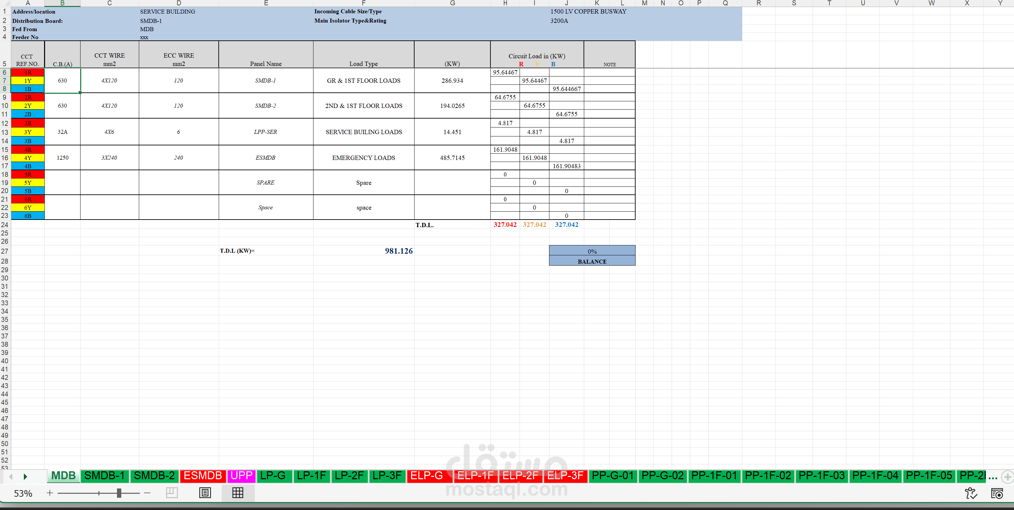This screenshot has height=510, width=1014.
Task: Select the 286.934 kW value cell
Action: click(x=452, y=81)
